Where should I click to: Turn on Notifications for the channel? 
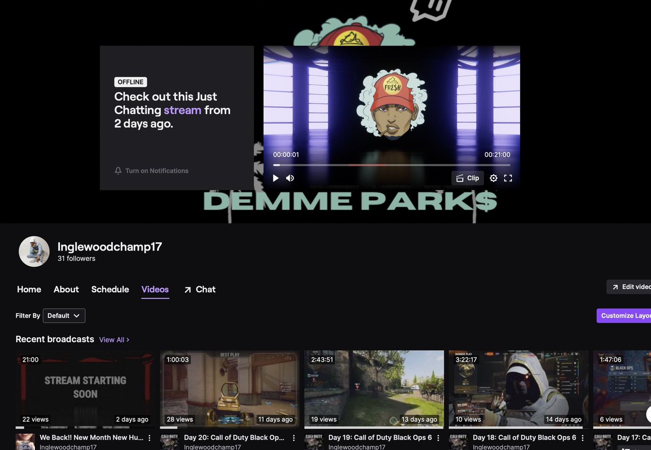click(151, 171)
